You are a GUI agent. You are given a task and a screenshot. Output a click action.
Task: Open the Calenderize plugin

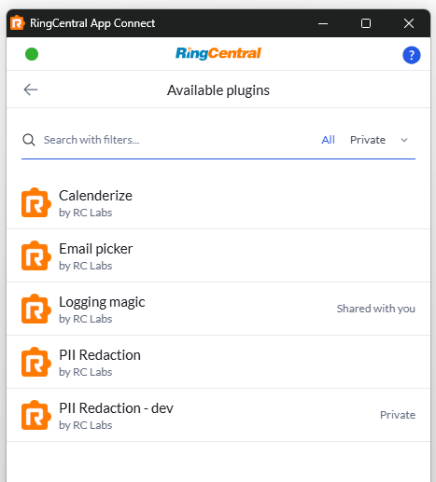click(x=218, y=202)
